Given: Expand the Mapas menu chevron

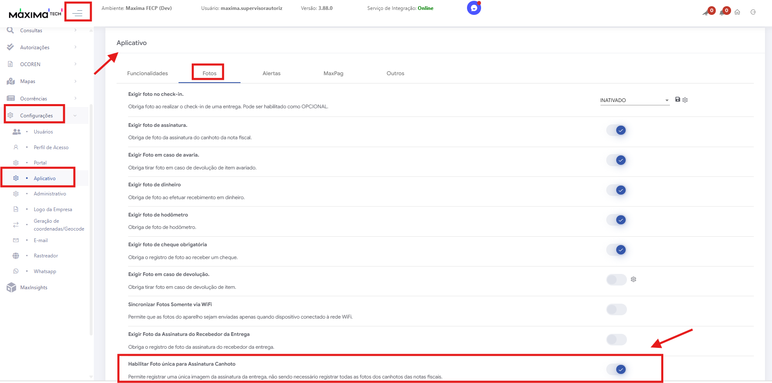Looking at the screenshot, I should pos(75,81).
